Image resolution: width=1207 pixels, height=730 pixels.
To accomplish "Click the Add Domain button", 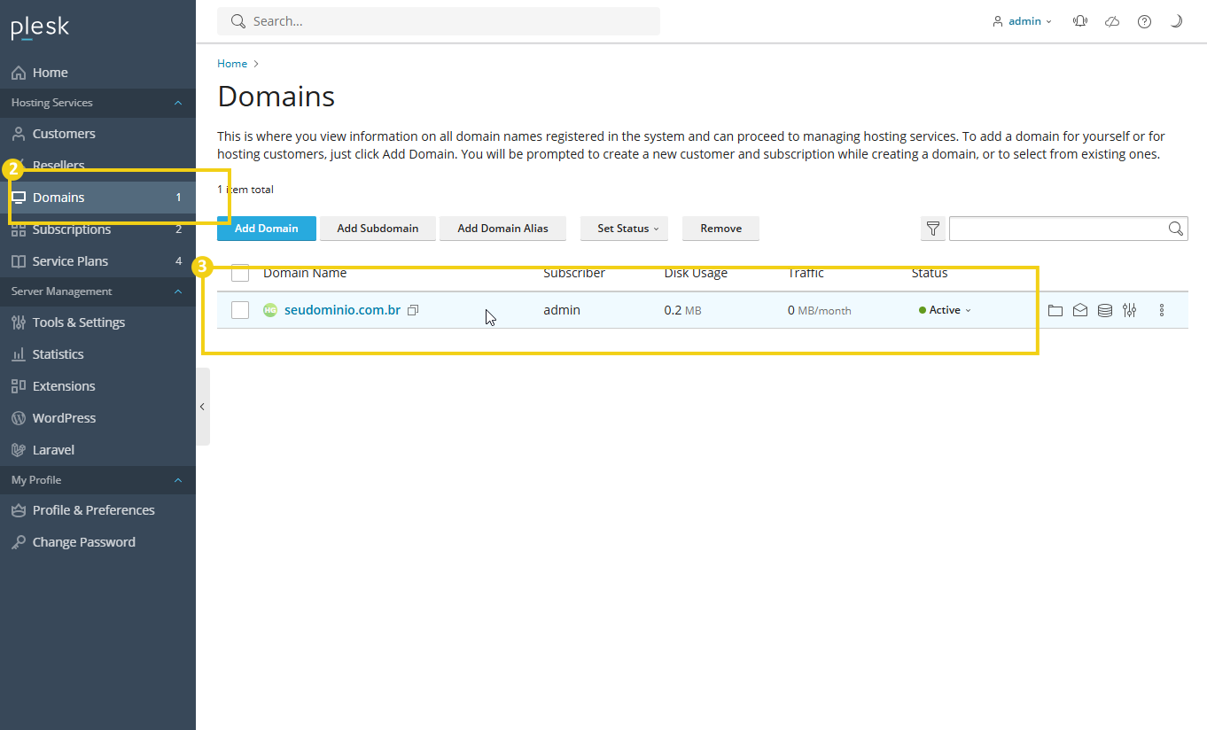I will [266, 229].
